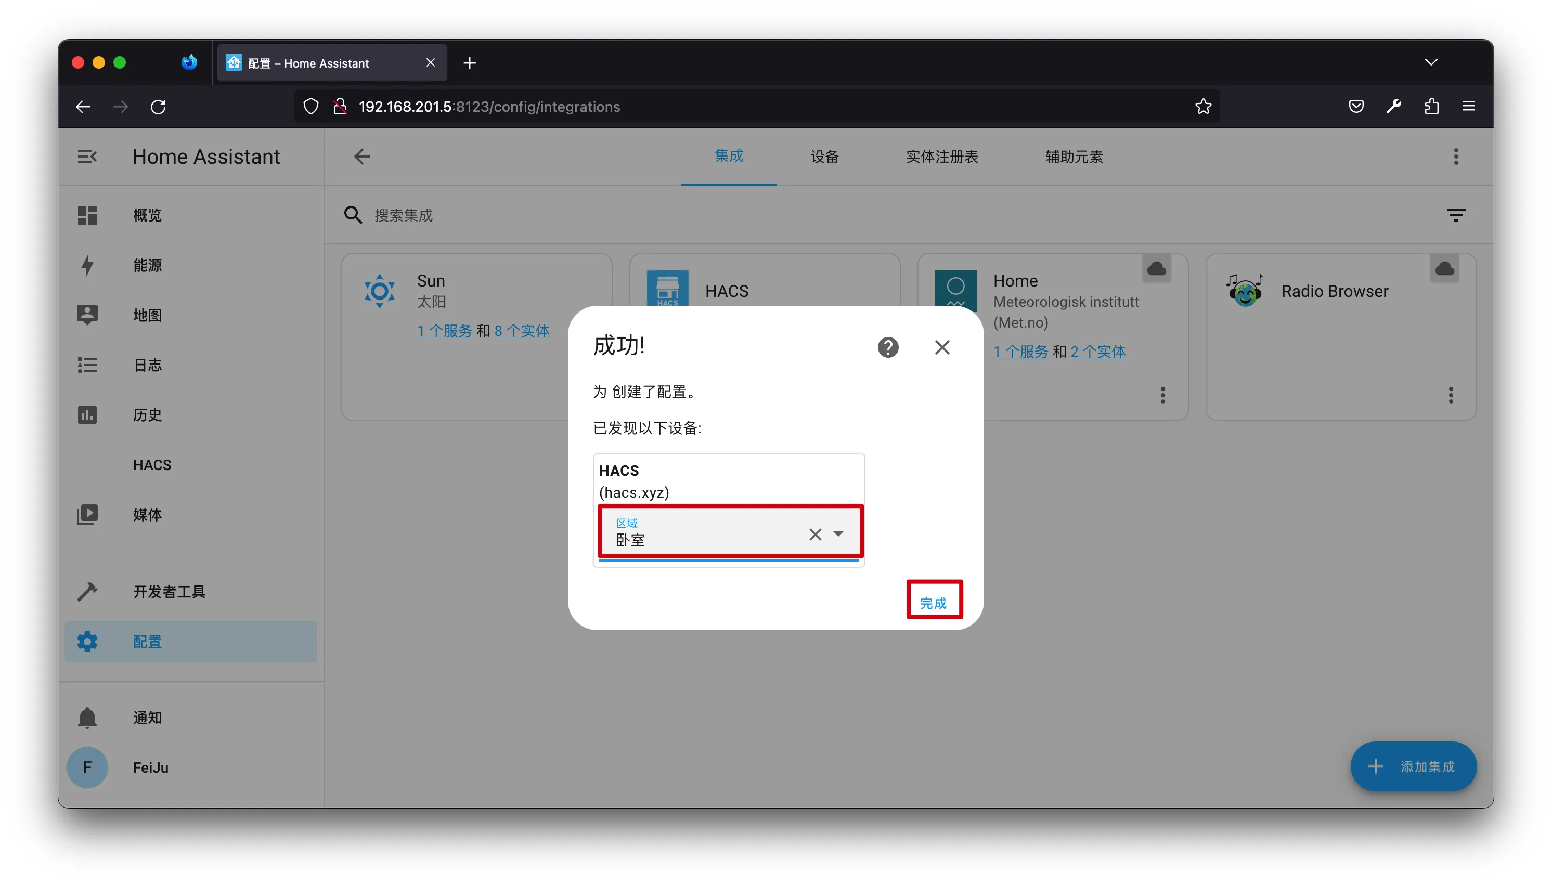The image size is (1552, 885).
Task: Close the success dialog with X icon
Action: click(942, 347)
